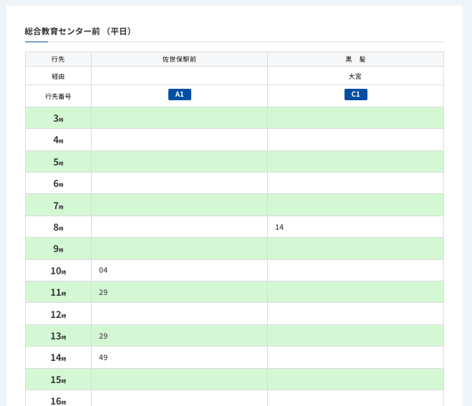The image size is (472, 406).
Task: Click the 10時 hour label
Action: click(x=58, y=271)
